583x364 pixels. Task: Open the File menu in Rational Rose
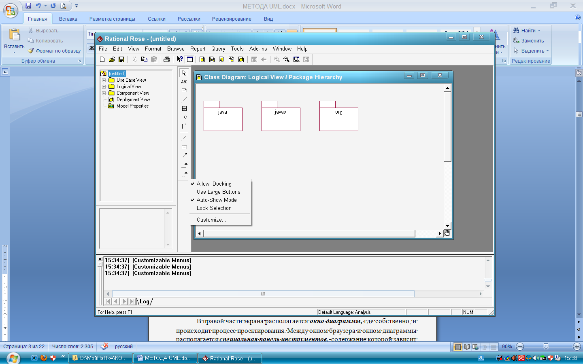click(x=103, y=49)
